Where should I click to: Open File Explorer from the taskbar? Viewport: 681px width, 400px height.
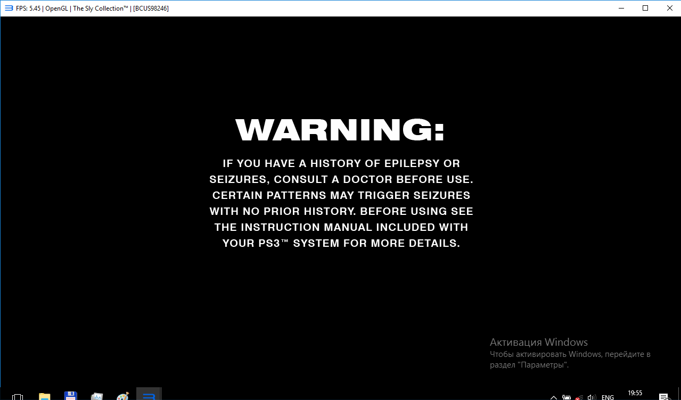44,396
